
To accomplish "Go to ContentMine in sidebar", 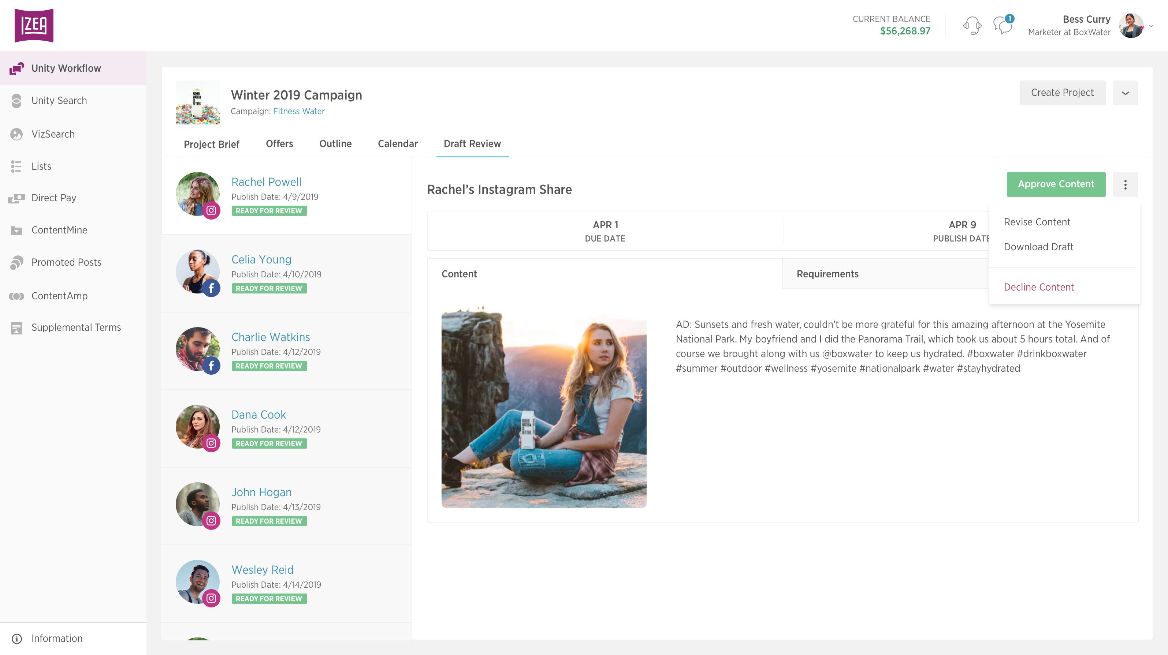I will coord(59,230).
